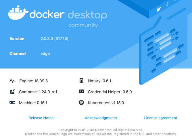Click the Machine drive icon
Screen dimensions: 192x137
pos(12,102)
